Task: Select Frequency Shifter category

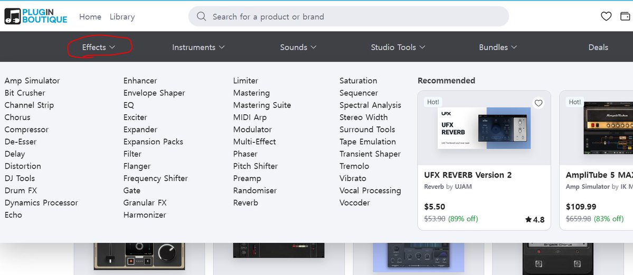Action: tap(155, 178)
